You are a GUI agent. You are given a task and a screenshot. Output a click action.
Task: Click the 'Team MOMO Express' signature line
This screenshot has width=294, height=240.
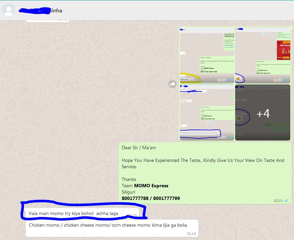(145, 186)
